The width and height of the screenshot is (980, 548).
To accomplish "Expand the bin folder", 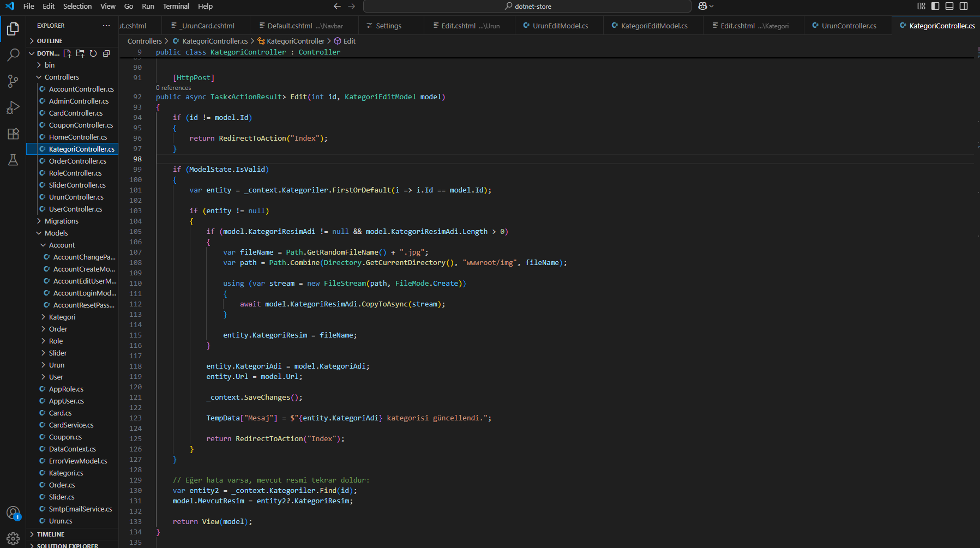I will (72, 65).
